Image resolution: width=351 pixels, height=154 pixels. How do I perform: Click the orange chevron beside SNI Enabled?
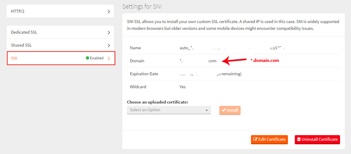109,58
